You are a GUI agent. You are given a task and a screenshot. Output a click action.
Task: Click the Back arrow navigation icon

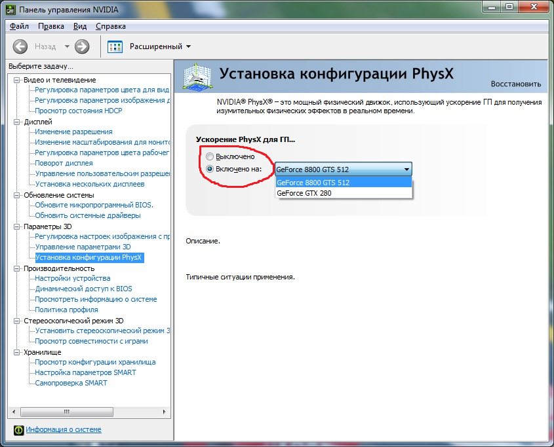[20, 46]
